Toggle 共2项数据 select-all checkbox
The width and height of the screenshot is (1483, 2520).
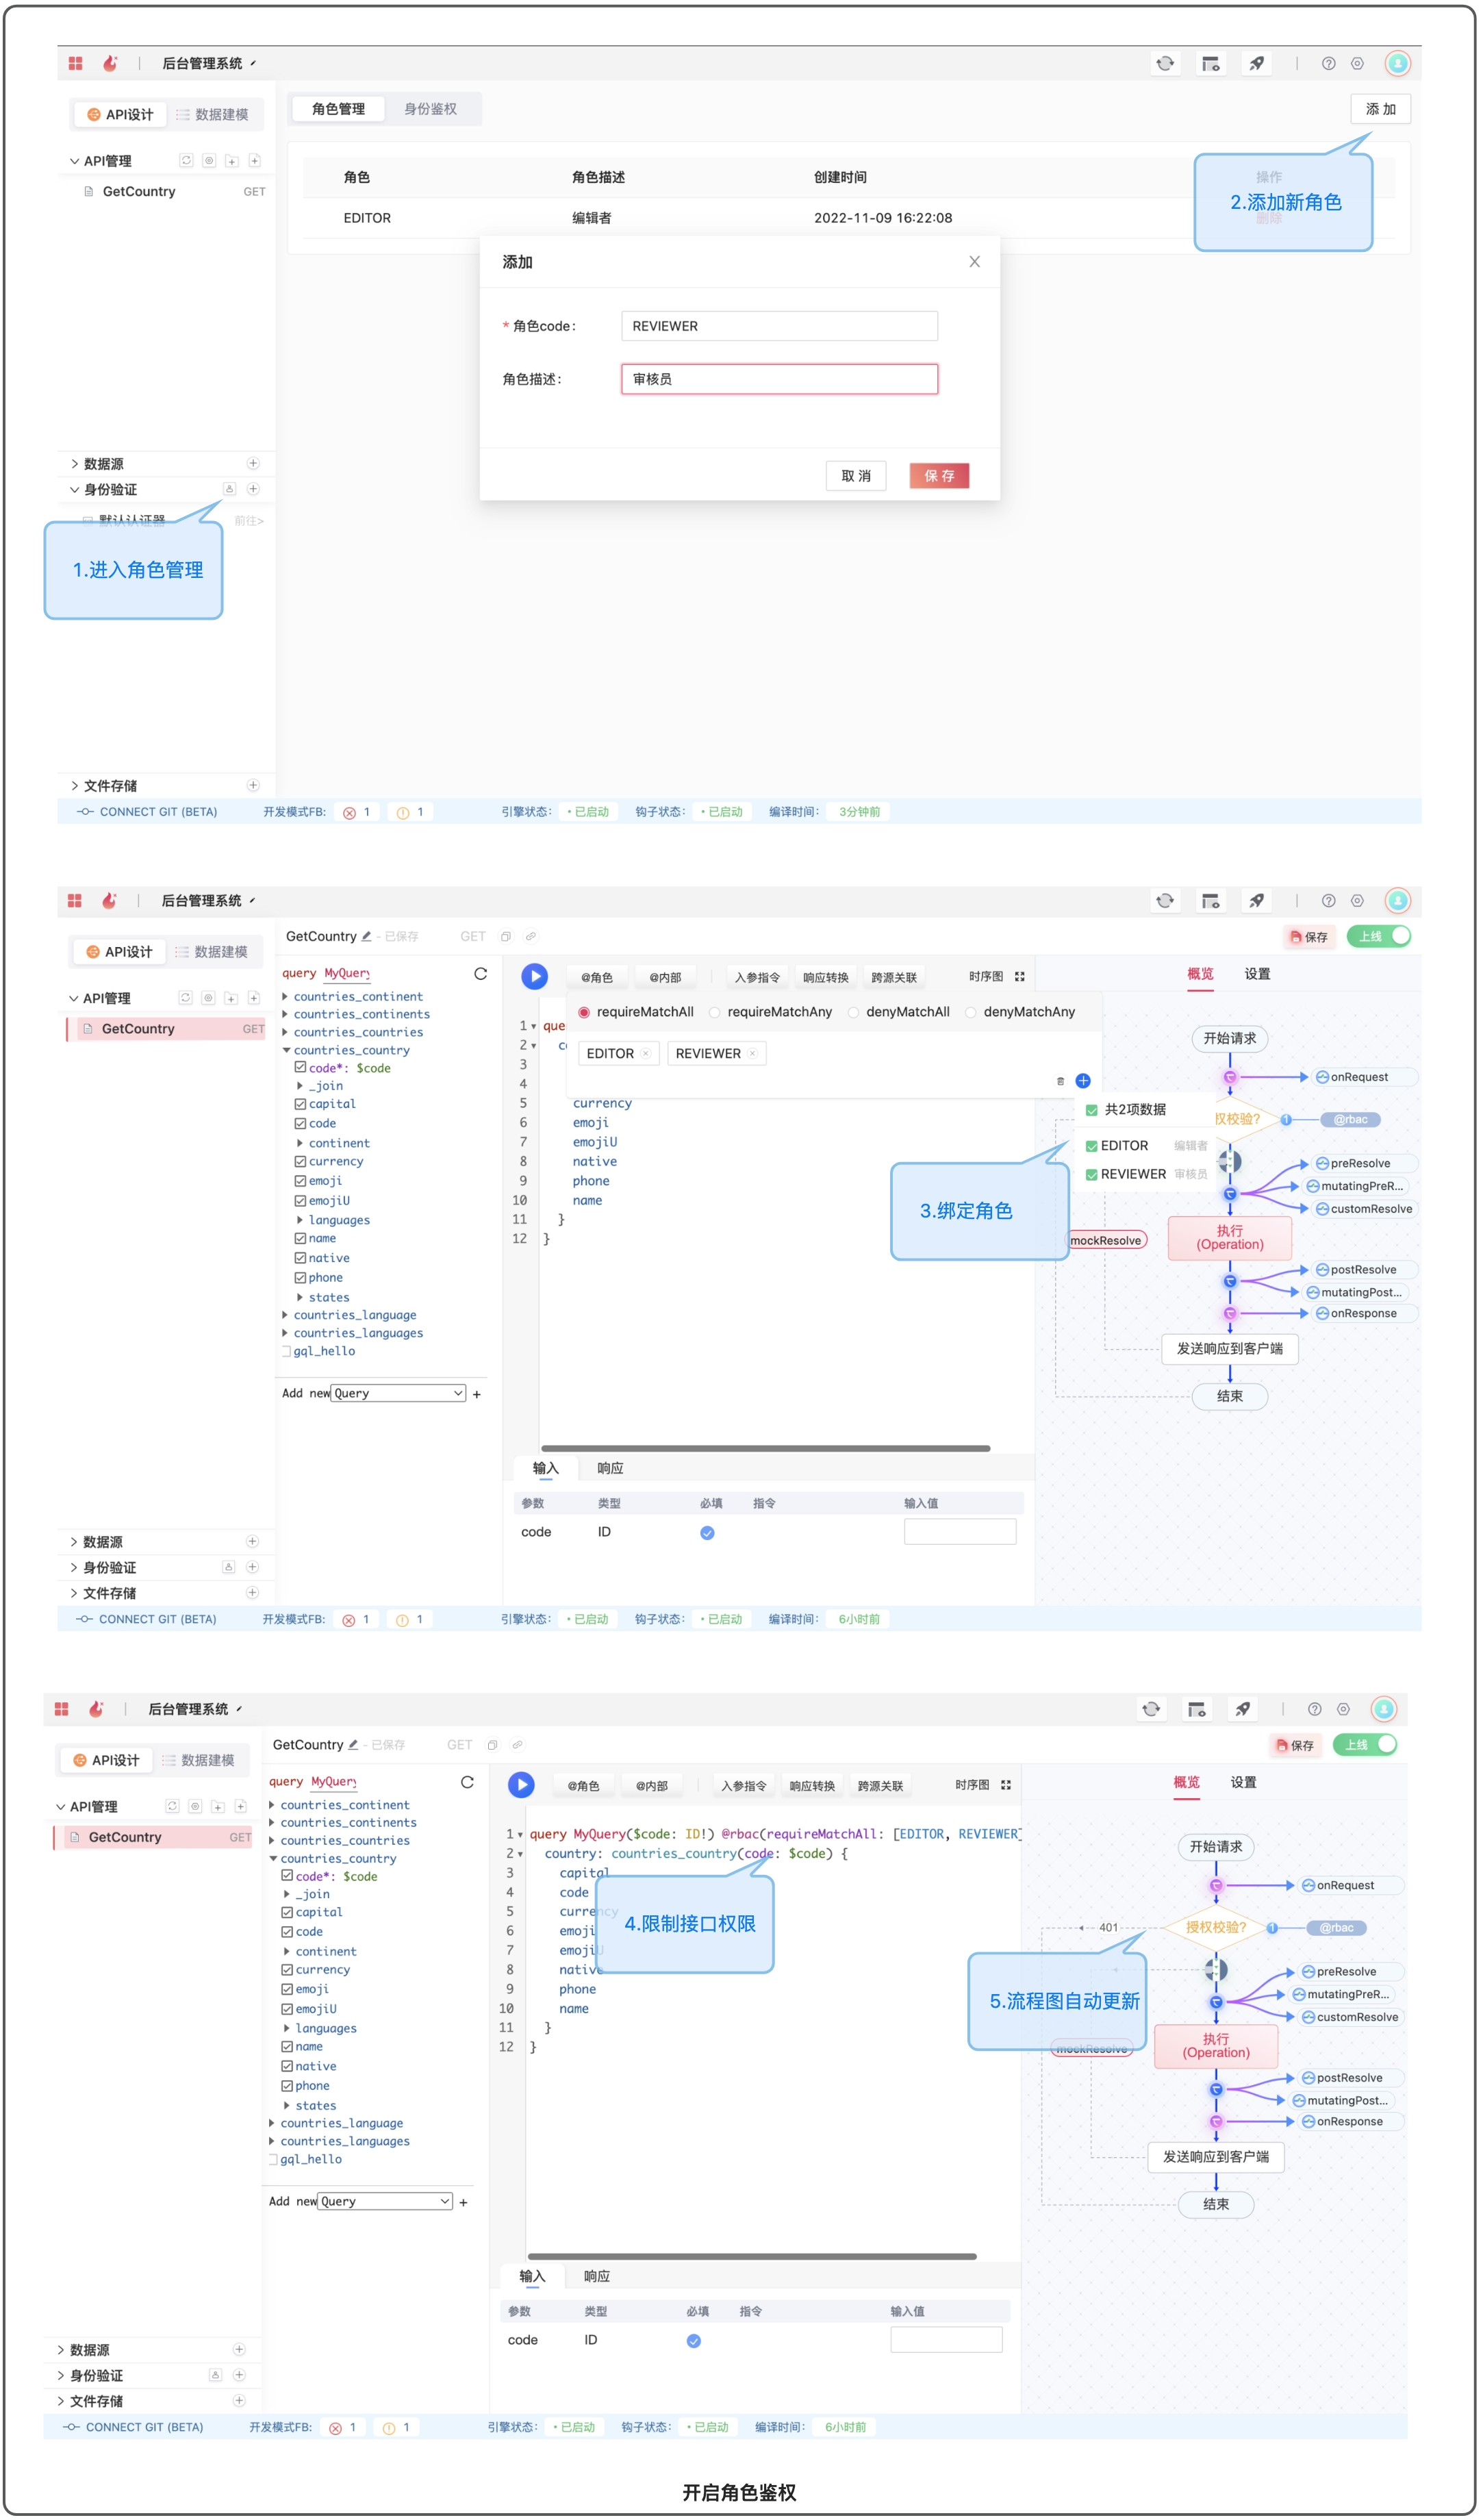1091,1110
